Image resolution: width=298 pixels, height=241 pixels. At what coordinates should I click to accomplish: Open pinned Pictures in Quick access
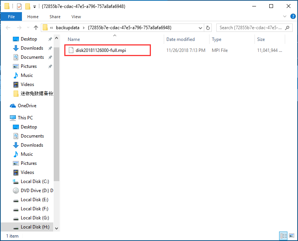(28, 66)
